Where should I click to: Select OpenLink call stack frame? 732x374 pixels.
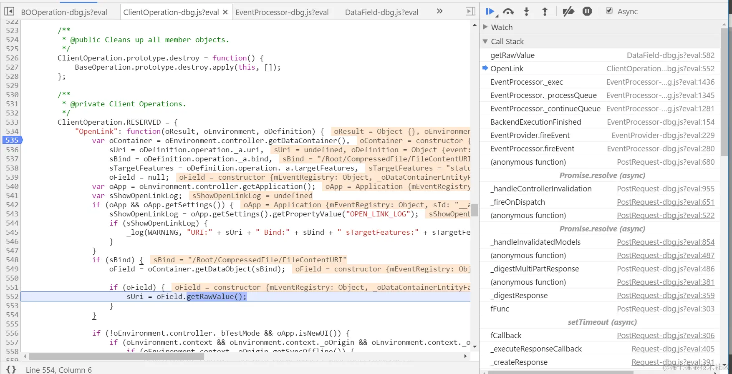tap(600, 69)
